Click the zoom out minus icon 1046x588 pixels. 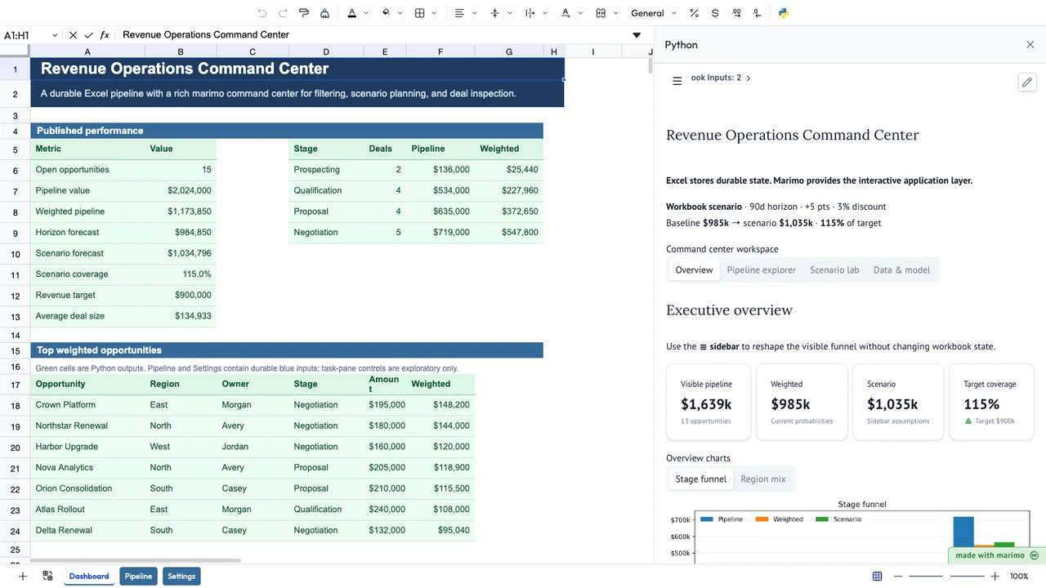pos(898,576)
